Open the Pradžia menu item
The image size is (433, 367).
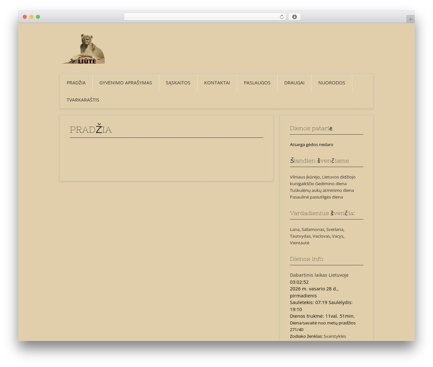point(76,83)
